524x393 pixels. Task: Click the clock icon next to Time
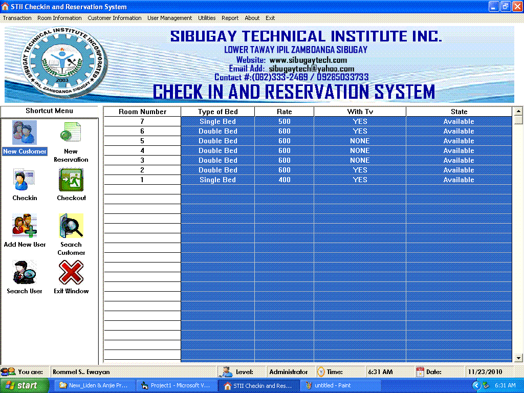click(321, 372)
